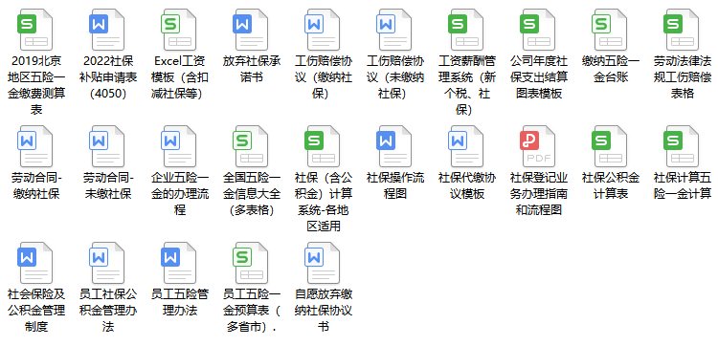Select 社保计算五险一金计算 spreadsheet icon

[683, 146]
